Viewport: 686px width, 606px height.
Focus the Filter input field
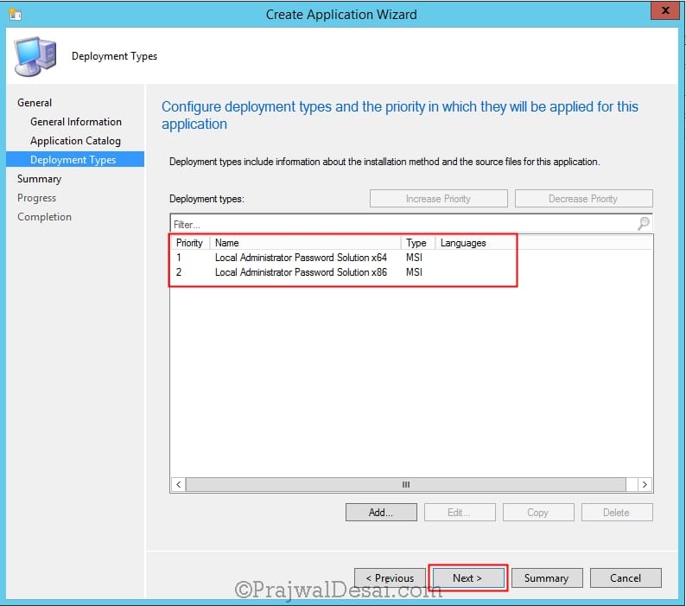pos(403,224)
